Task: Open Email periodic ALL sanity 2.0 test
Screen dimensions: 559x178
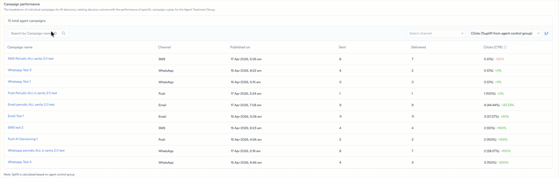Action: [x=31, y=105]
